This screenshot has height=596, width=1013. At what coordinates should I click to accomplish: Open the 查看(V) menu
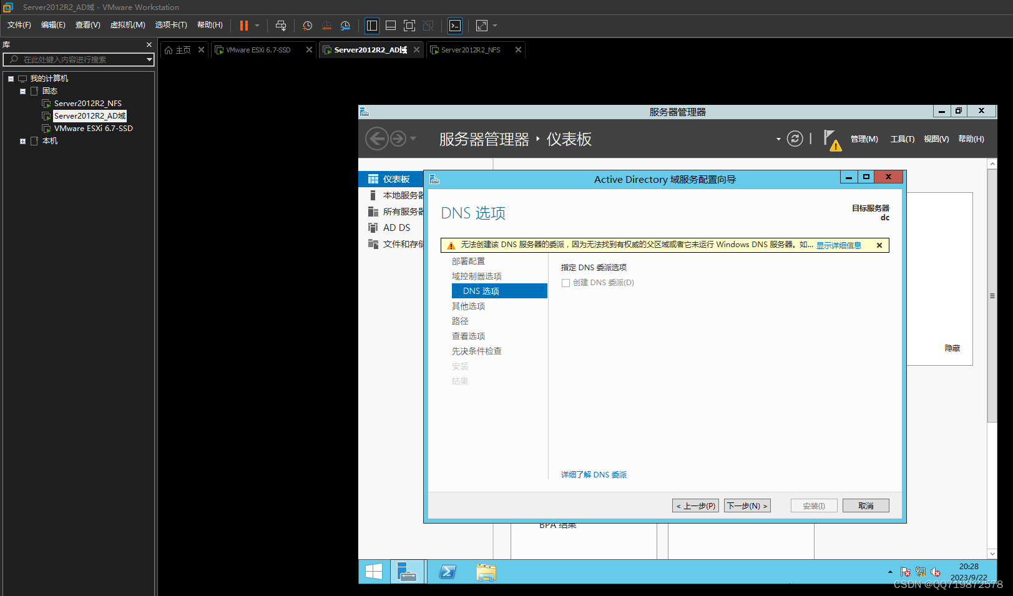(88, 25)
